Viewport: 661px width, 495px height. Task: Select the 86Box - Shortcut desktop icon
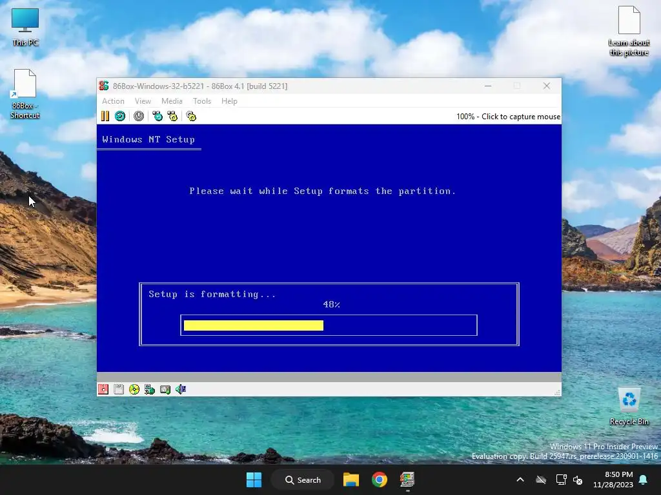25,94
